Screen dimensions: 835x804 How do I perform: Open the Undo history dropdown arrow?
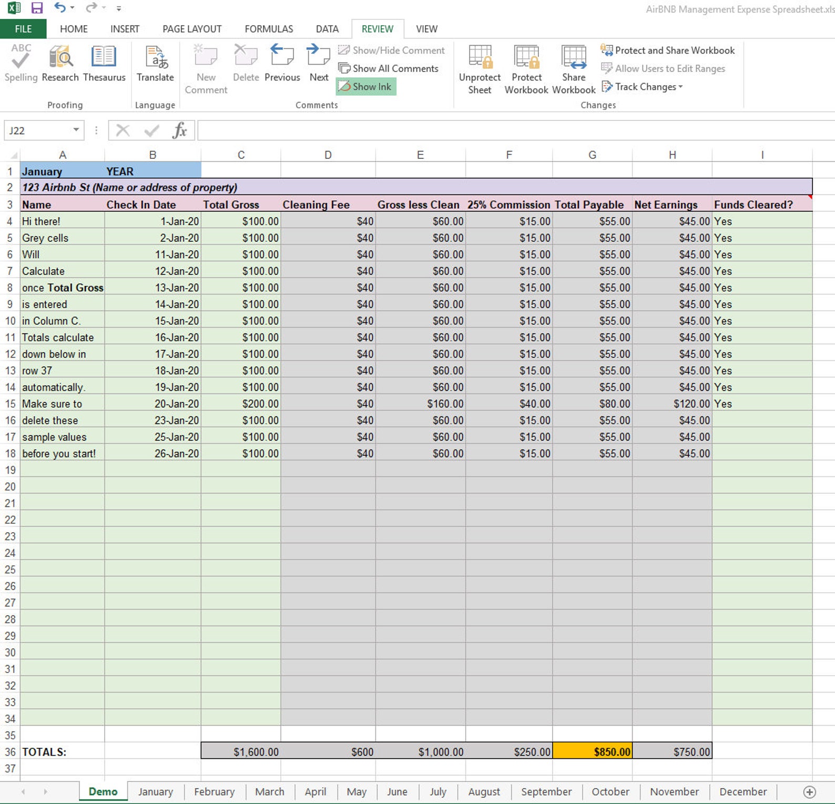point(73,8)
